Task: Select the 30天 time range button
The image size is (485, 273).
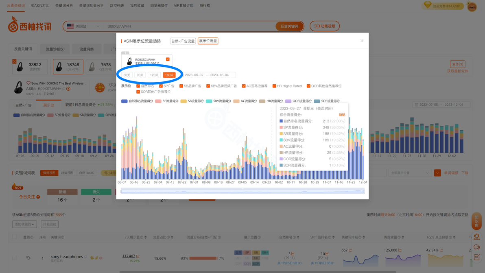Action: [127, 75]
